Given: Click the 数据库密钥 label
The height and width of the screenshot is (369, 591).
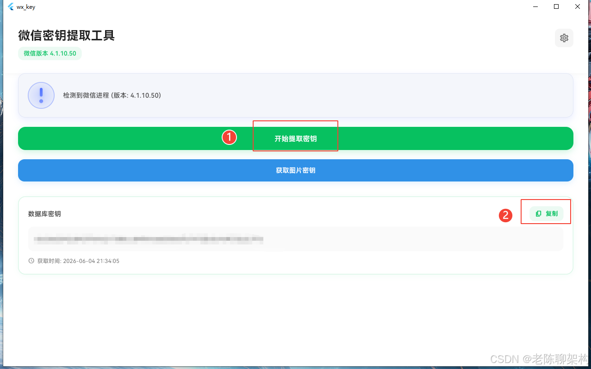Looking at the screenshot, I should coord(44,214).
